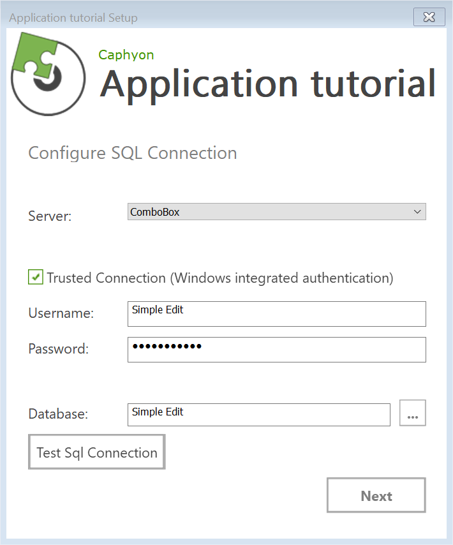This screenshot has height=545, width=453.
Task: Click the Username: label
Action: pyautogui.click(x=61, y=313)
